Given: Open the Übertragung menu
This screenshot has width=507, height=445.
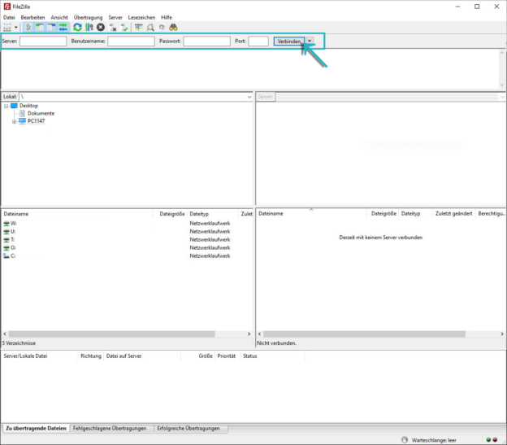Looking at the screenshot, I should (x=88, y=17).
